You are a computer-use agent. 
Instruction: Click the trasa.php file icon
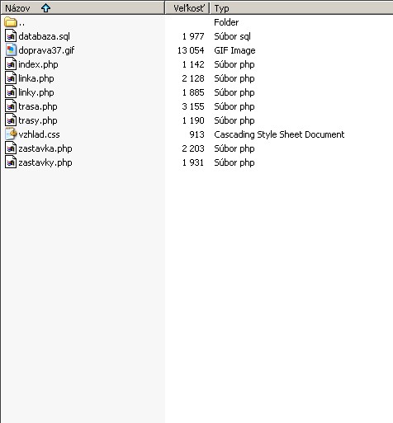11,106
